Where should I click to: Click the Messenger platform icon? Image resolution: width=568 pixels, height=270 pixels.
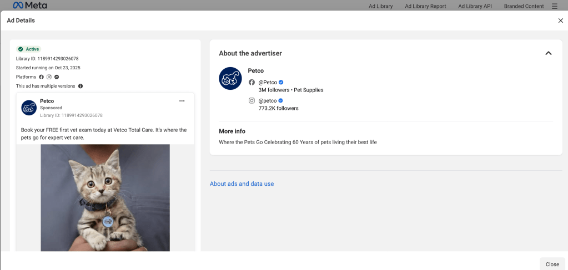point(57,77)
